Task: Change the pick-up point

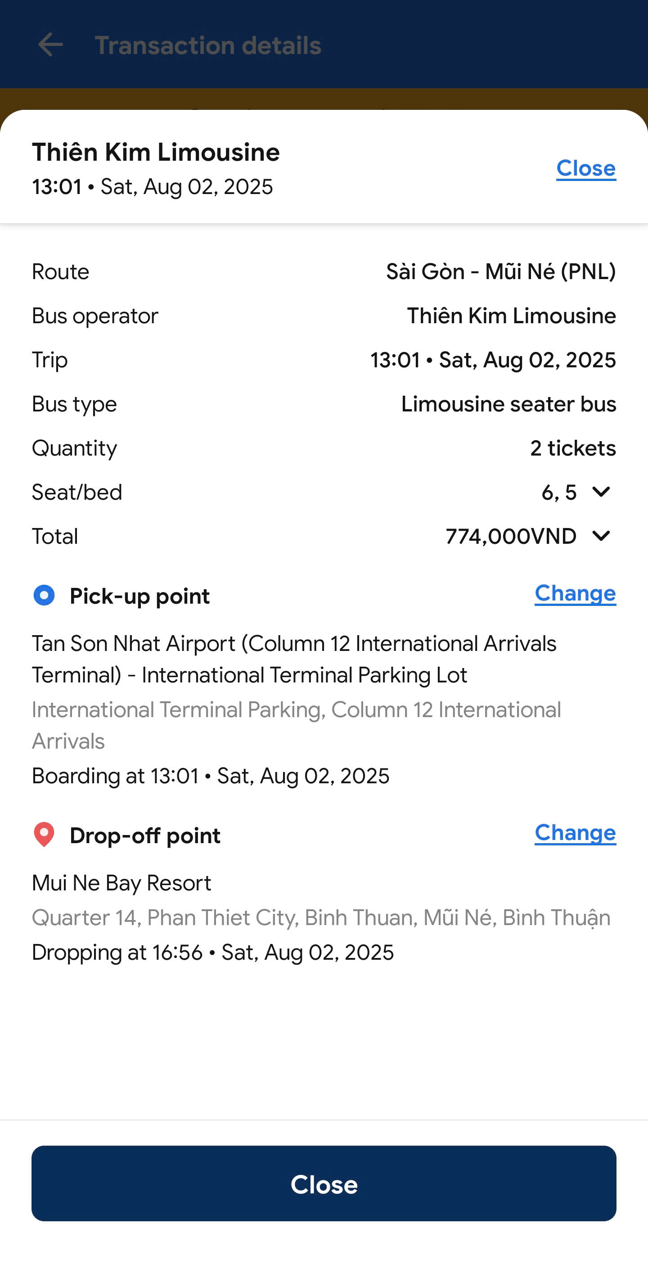Action: [575, 593]
